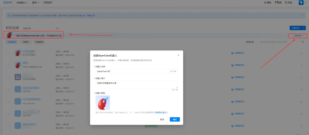Focus 机器人名称 field containing OpenClaw小钉
Screen dimensions: 309x135
click(136, 71)
